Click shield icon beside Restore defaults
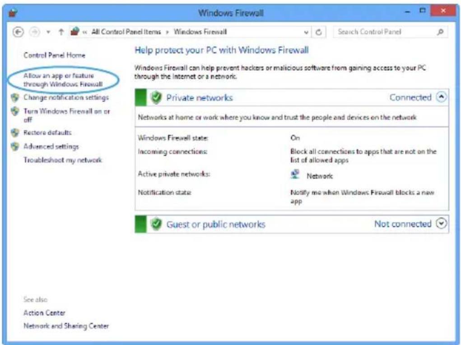Viewport: 461px width, 345px height. click(x=15, y=133)
